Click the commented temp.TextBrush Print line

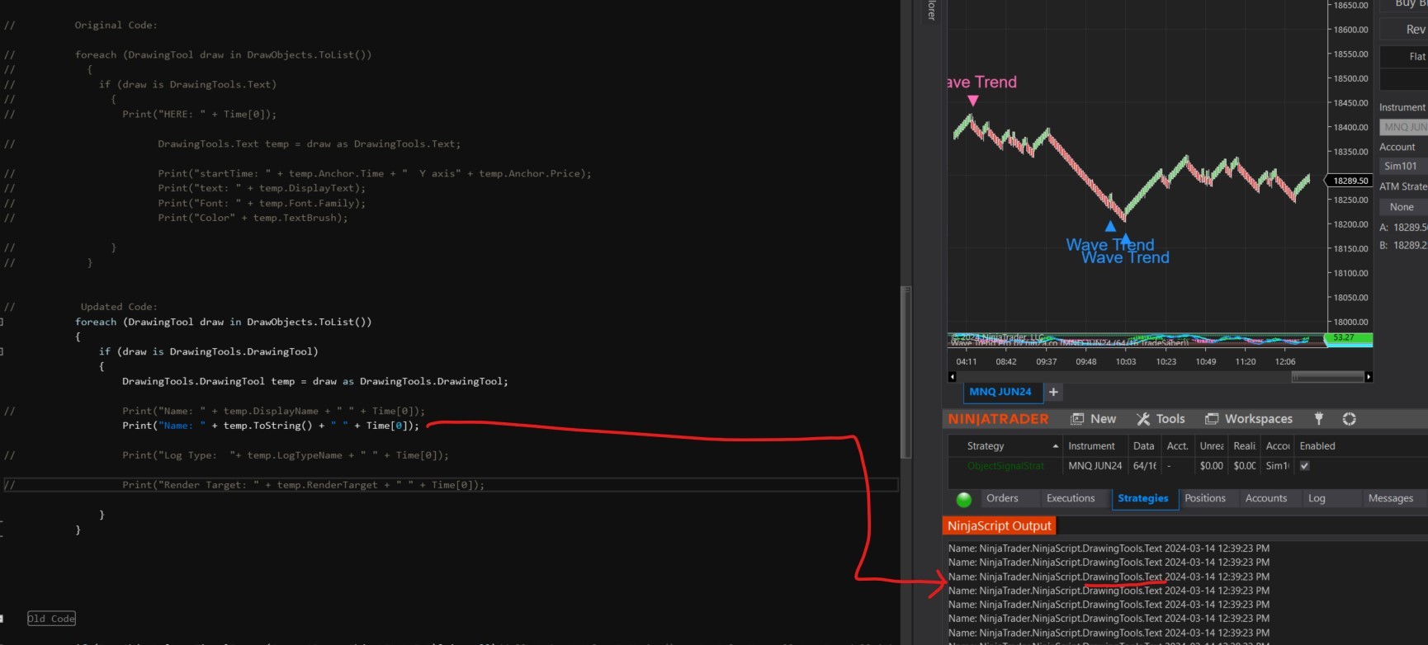[x=253, y=219]
